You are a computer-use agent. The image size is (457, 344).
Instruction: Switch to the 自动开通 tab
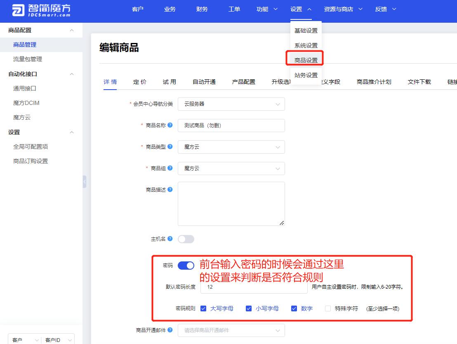(x=204, y=82)
